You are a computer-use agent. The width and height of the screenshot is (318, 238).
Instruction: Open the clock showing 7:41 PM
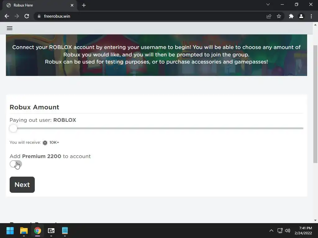pos(303,231)
